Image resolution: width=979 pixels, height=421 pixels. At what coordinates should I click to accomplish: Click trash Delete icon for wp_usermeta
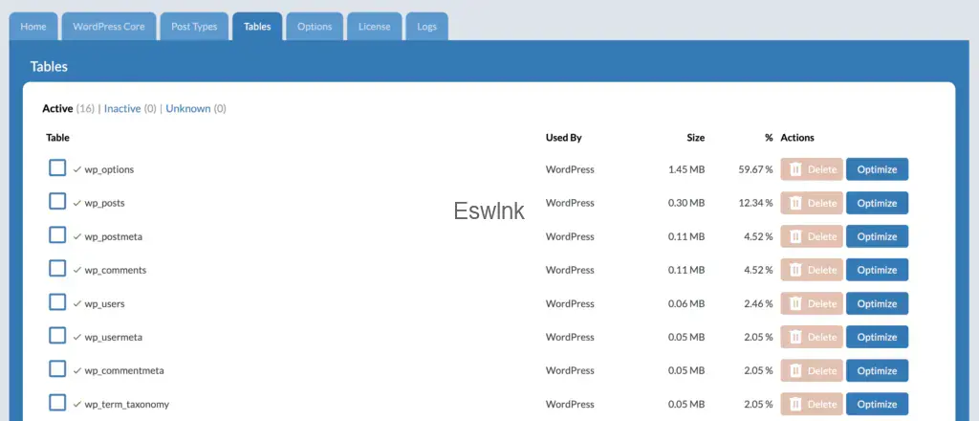click(x=795, y=337)
